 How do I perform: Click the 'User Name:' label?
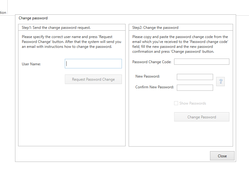pyautogui.click(x=31, y=64)
